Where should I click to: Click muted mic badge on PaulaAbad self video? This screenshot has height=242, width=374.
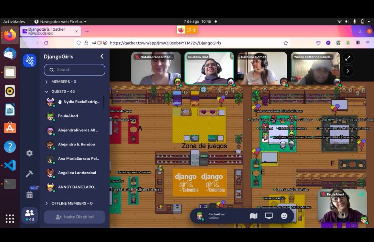click(323, 194)
